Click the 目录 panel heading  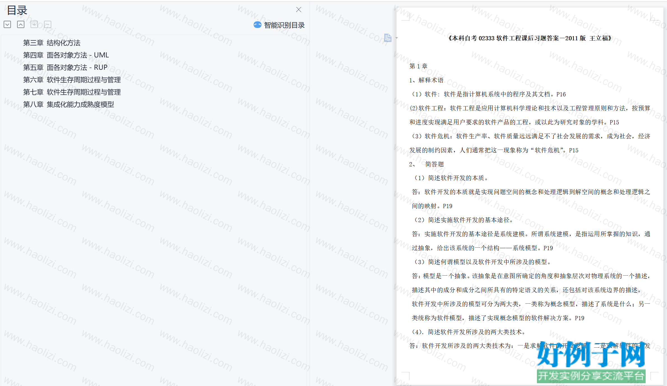(x=17, y=10)
